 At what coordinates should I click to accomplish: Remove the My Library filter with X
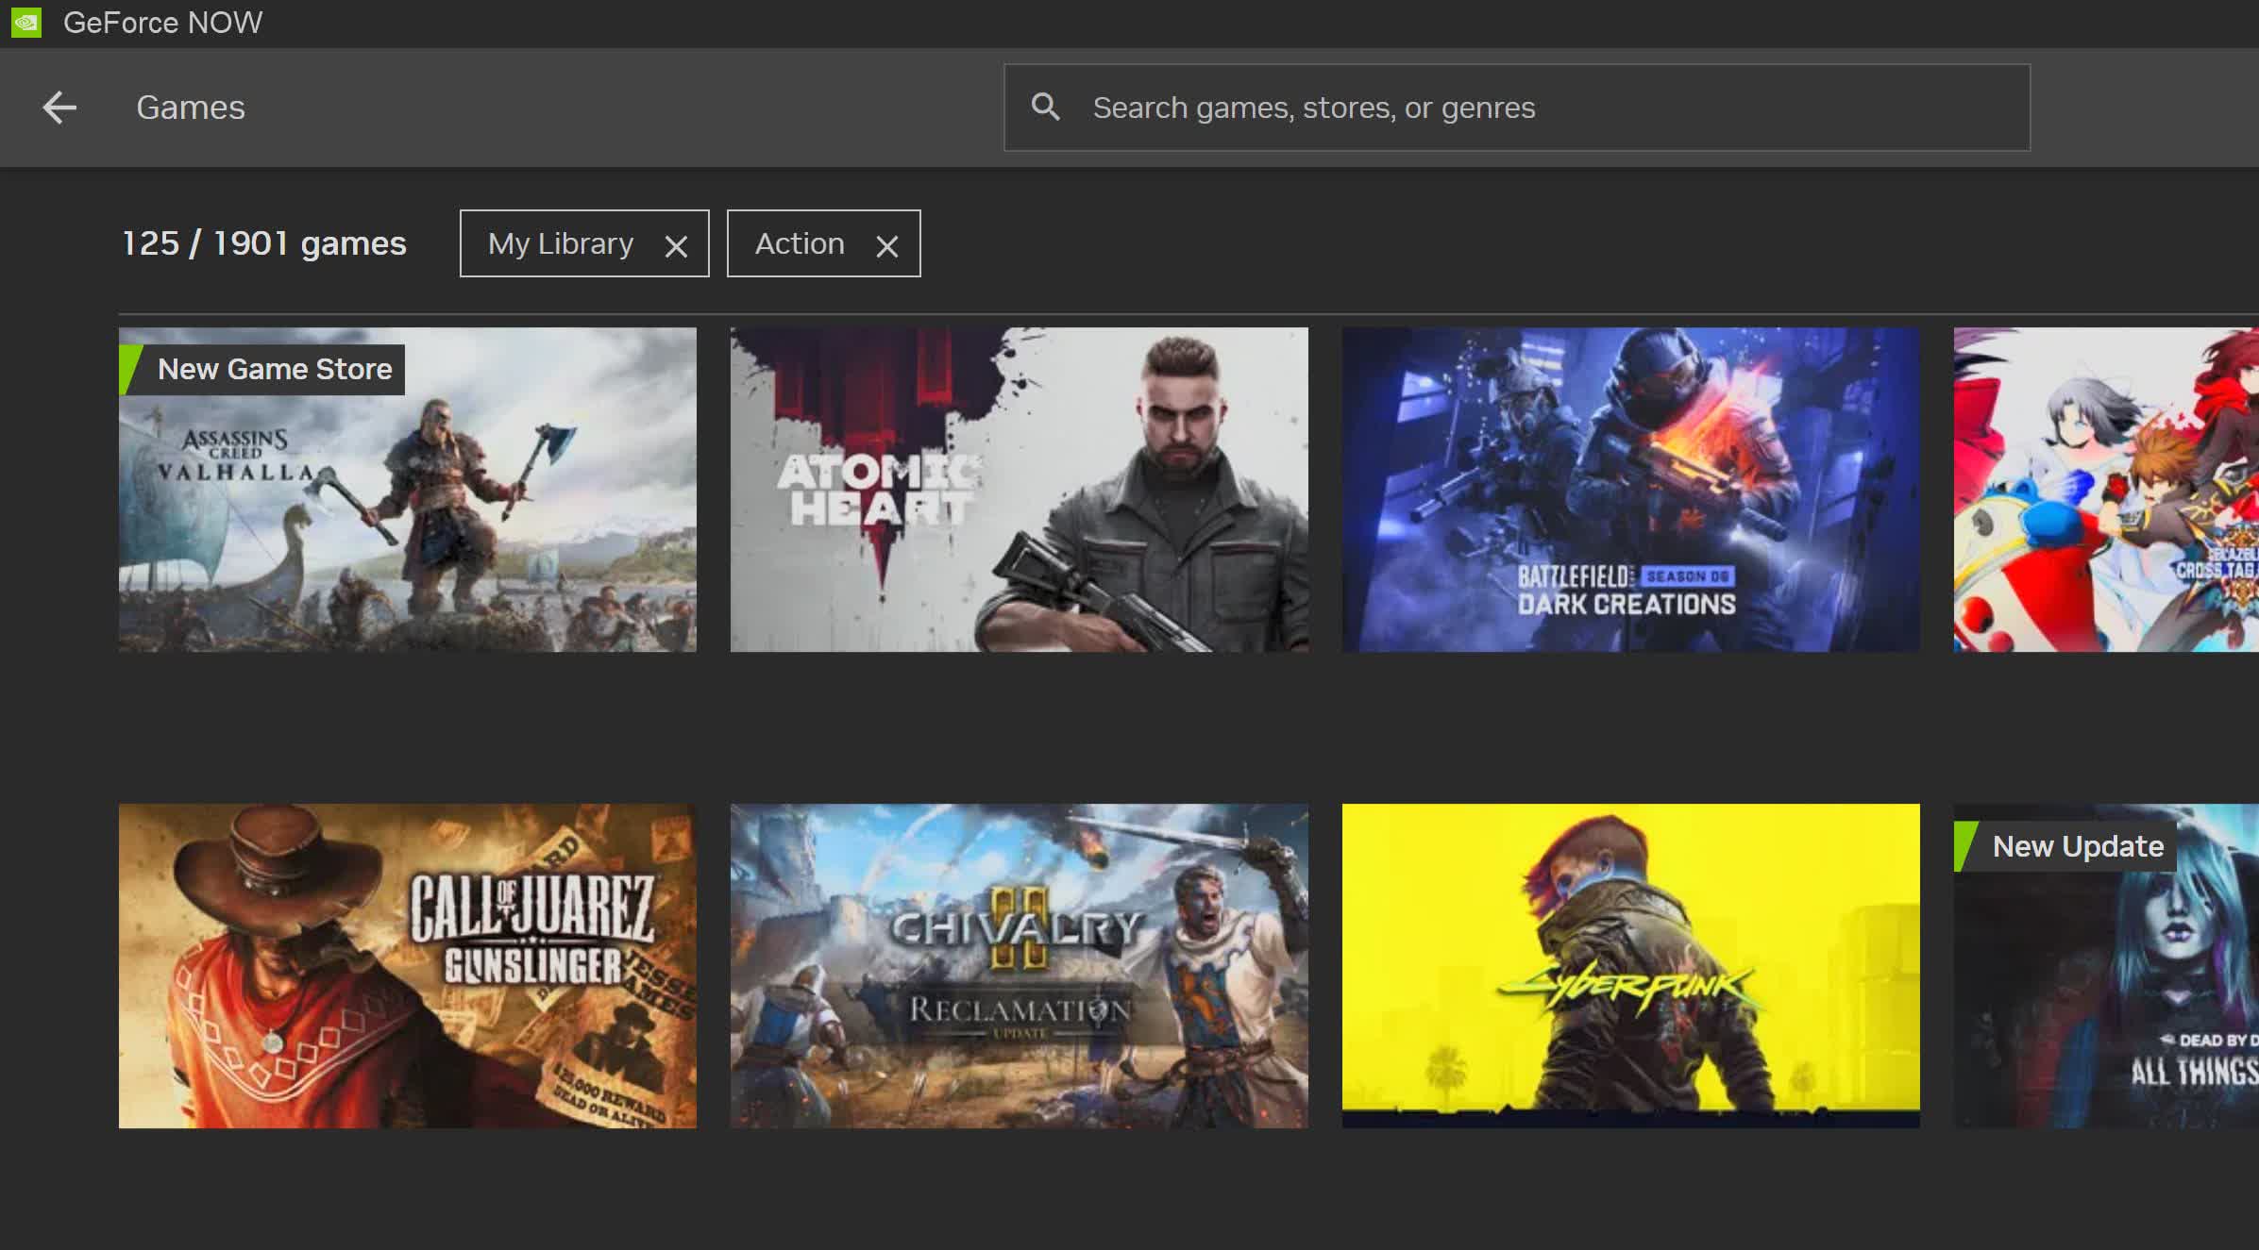point(676,246)
